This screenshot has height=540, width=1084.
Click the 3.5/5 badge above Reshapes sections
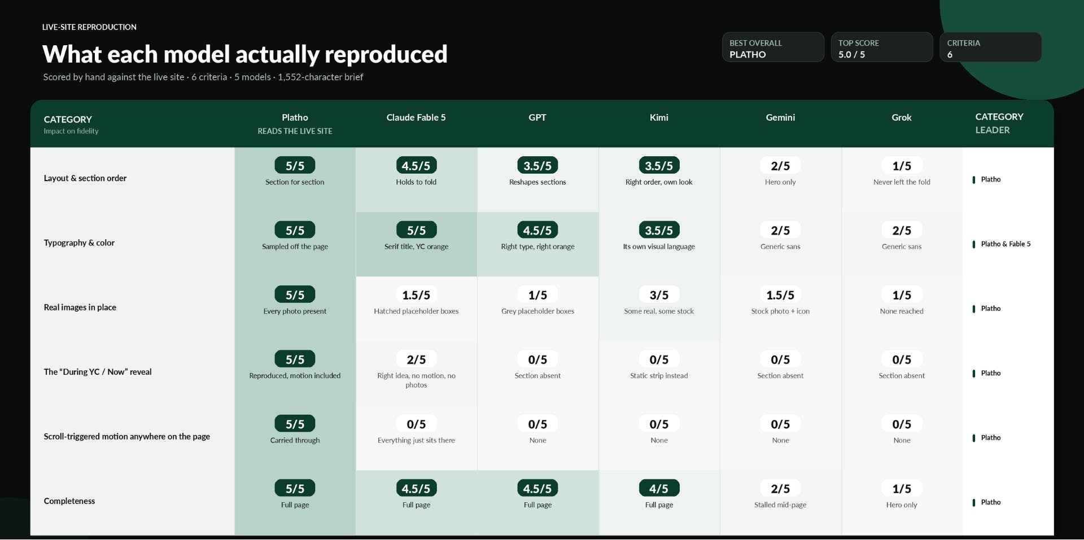point(537,165)
